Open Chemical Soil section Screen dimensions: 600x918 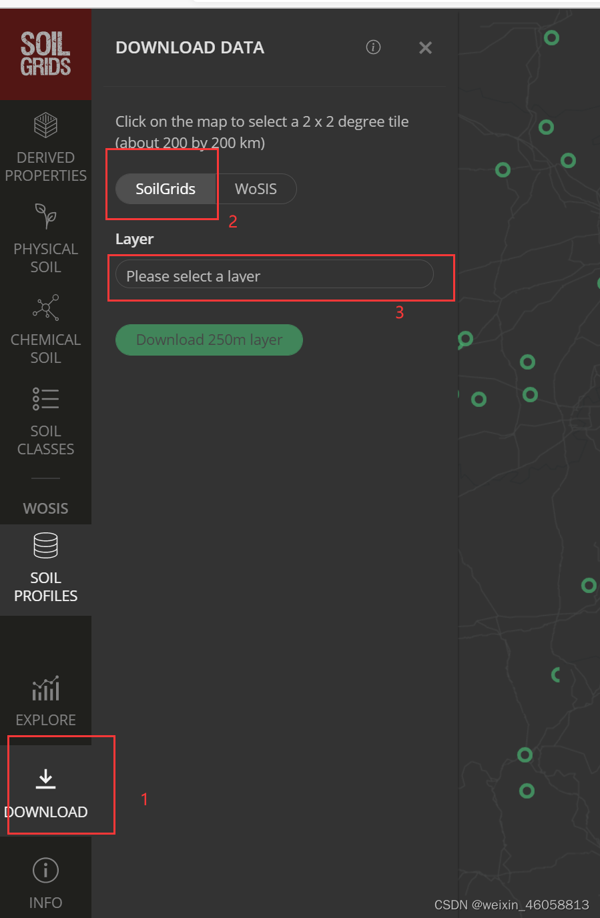coord(45,330)
